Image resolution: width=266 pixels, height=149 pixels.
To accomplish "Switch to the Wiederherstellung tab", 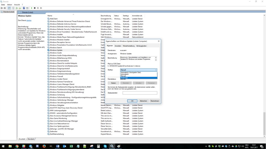I will (129, 46).
